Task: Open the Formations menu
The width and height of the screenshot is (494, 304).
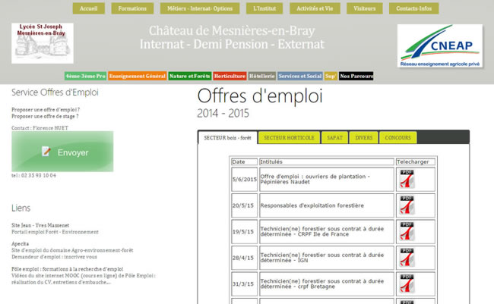Action: point(132,8)
